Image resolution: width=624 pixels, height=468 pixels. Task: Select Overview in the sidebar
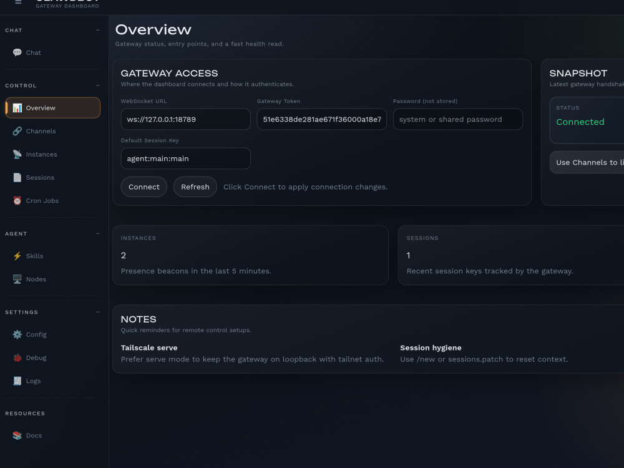[x=52, y=108]
